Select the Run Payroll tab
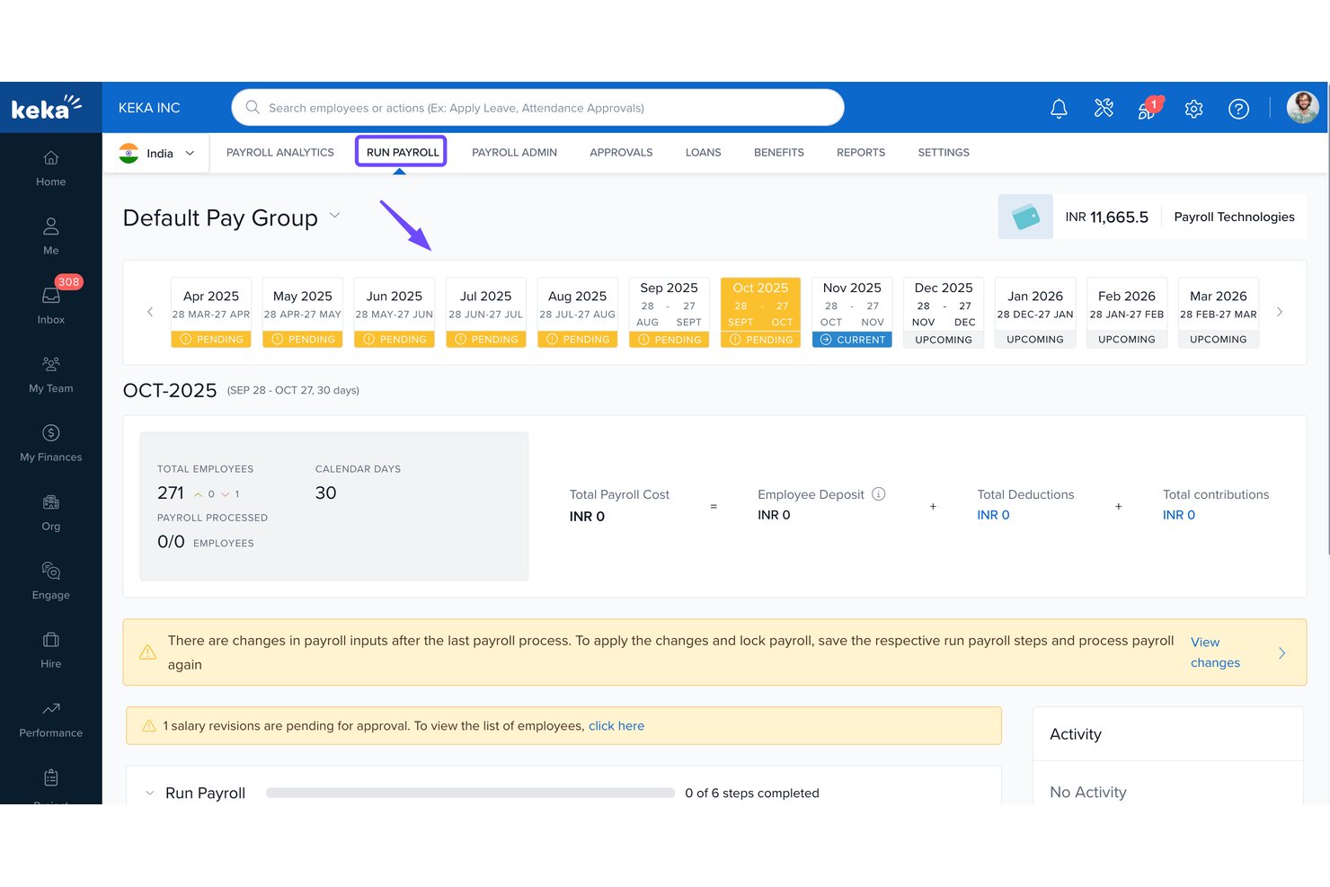Viewport: 1330px width, 887px height. 403,153
